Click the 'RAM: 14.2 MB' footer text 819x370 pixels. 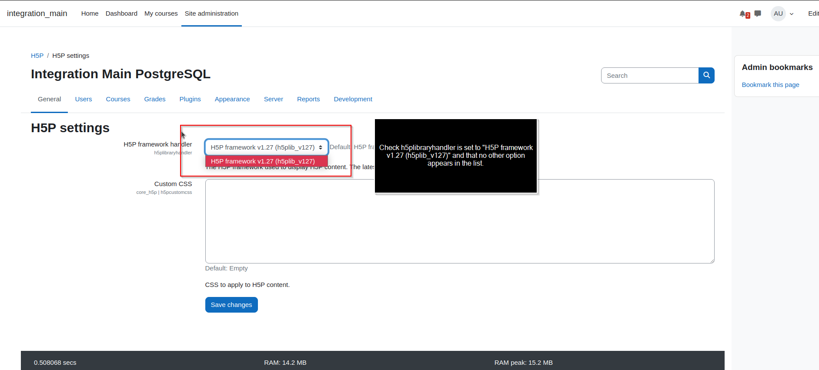[285, 363]
